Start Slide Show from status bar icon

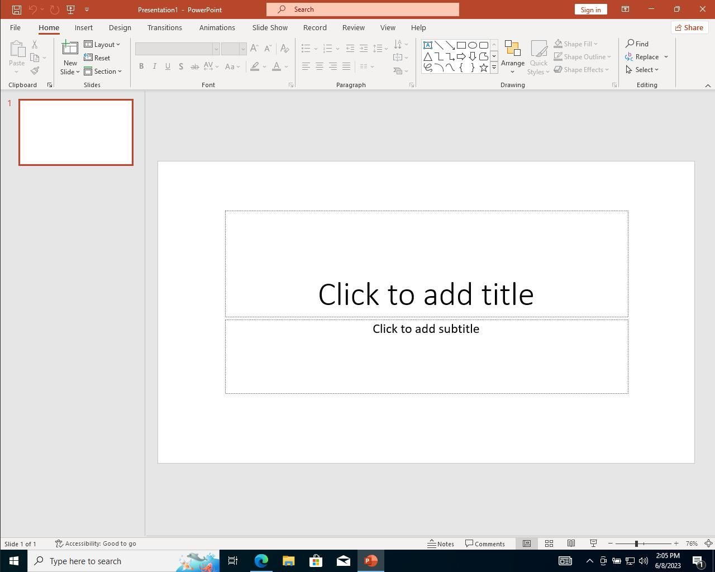[x=593, y=544]
